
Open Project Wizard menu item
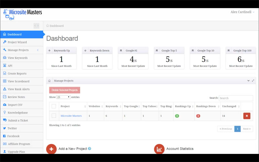click(x=22, y=42)
